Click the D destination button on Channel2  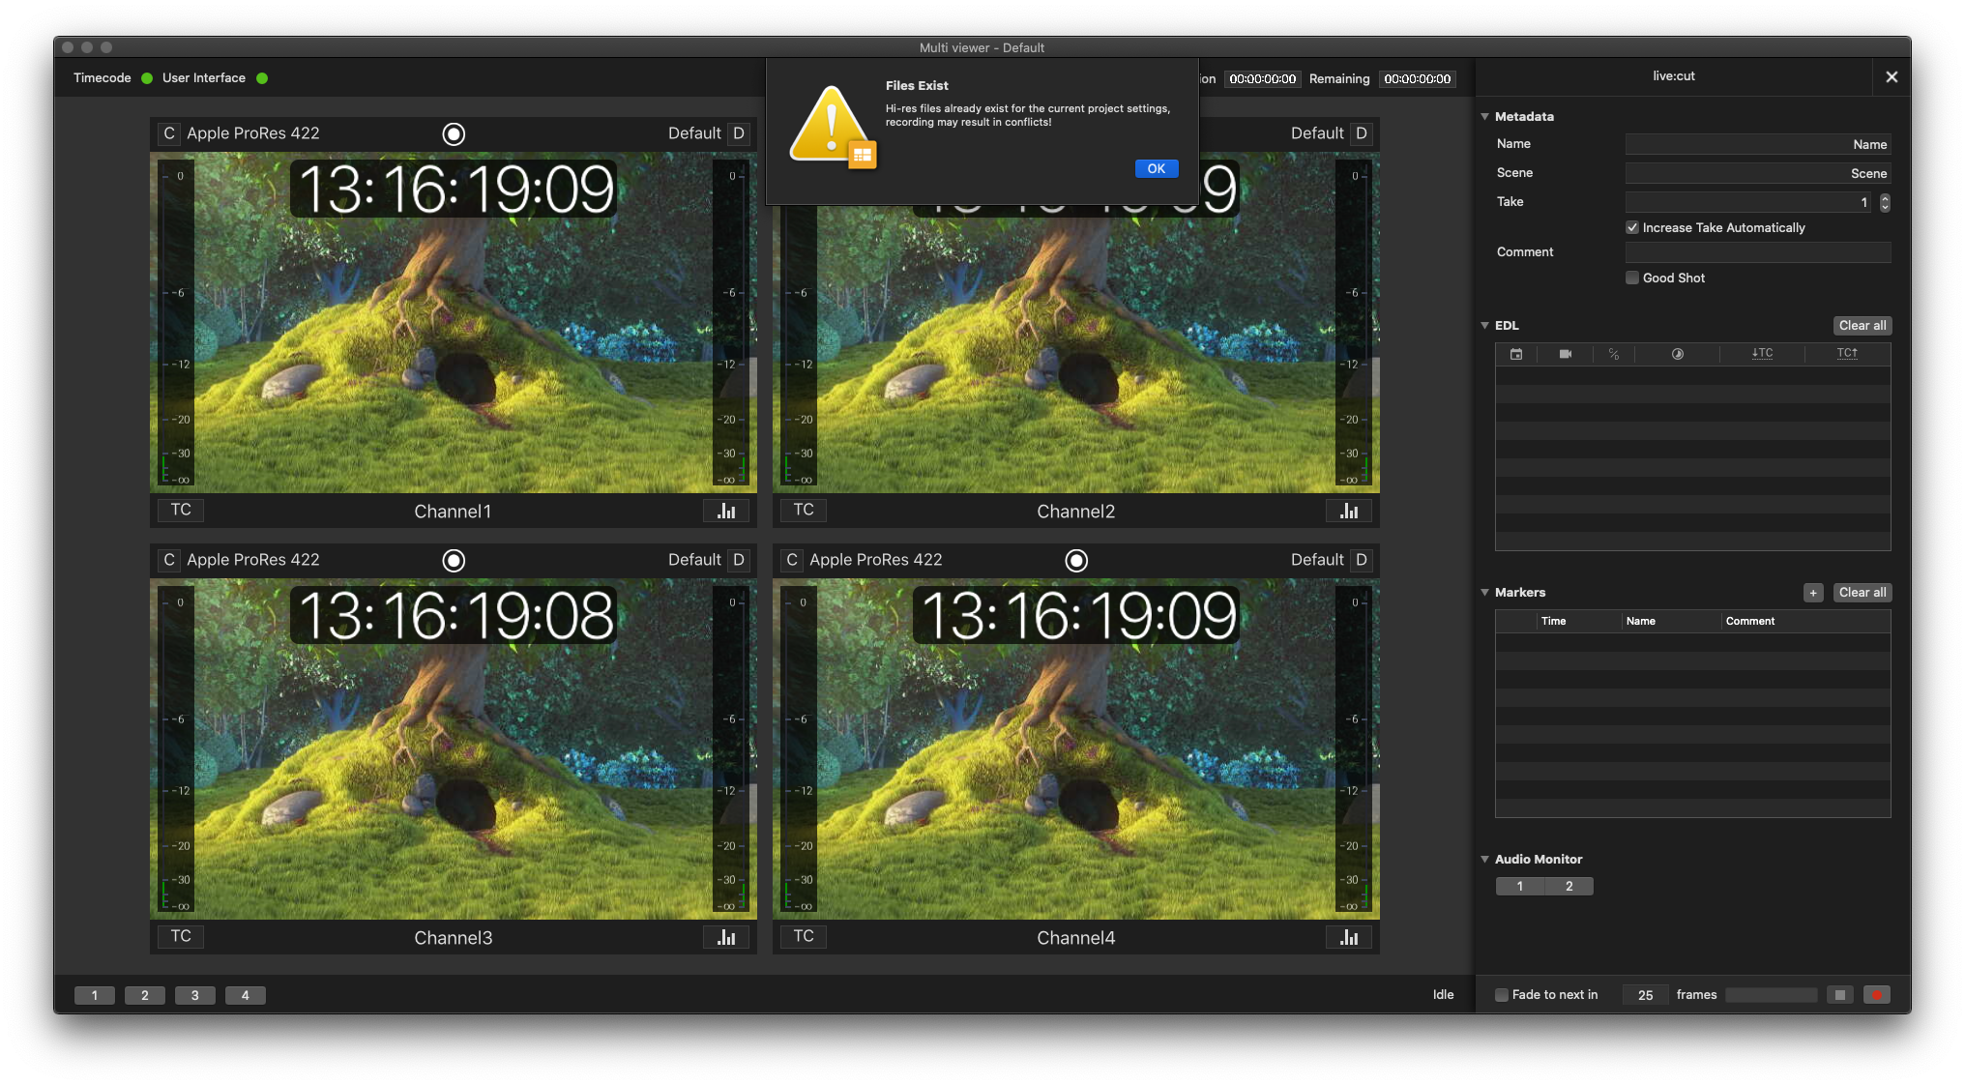[1362, 133]
